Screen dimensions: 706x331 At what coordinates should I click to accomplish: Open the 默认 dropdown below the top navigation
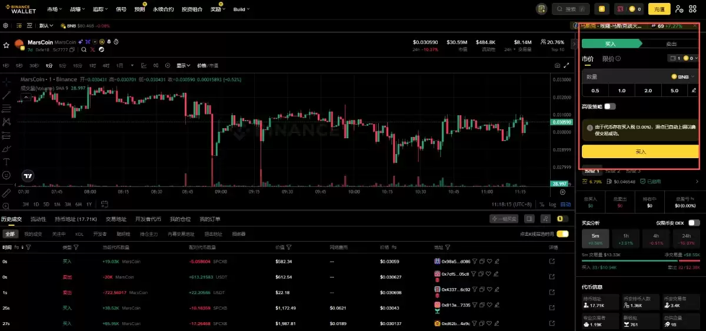(x=46, y=26)
